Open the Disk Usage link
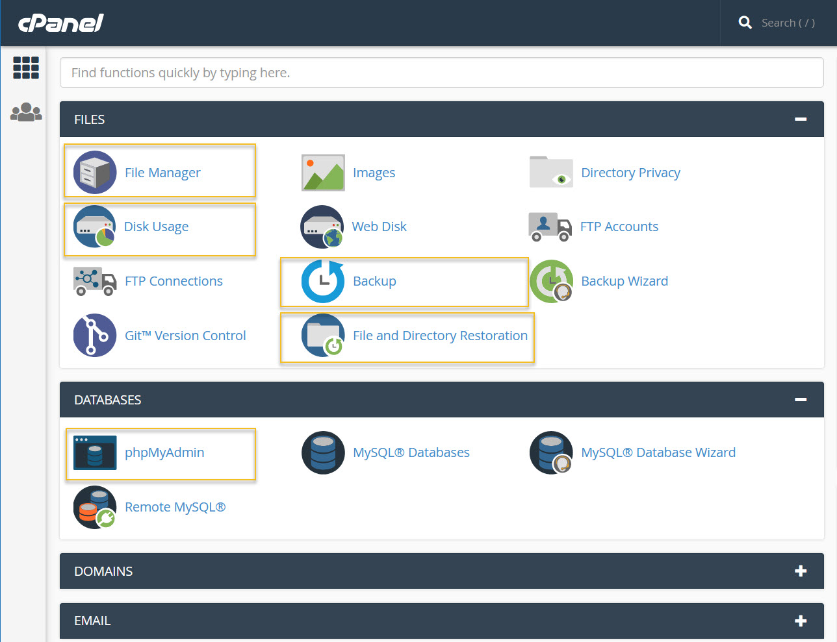Screen dimensions: 837x642 coord(156,227)
